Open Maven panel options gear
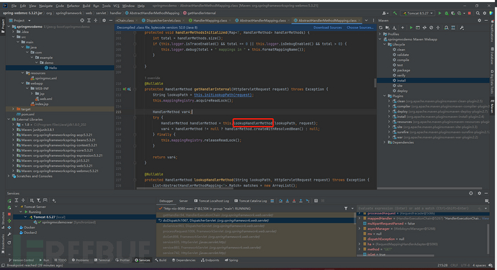This screenshot has width=497, height=270. pyautogui.click(x=479, y=21)
